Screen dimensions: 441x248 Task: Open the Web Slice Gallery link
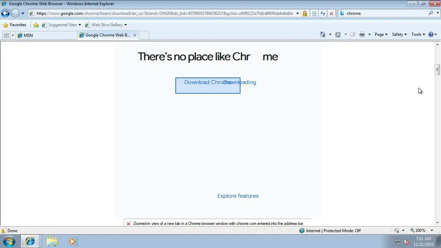coord(106,25)
